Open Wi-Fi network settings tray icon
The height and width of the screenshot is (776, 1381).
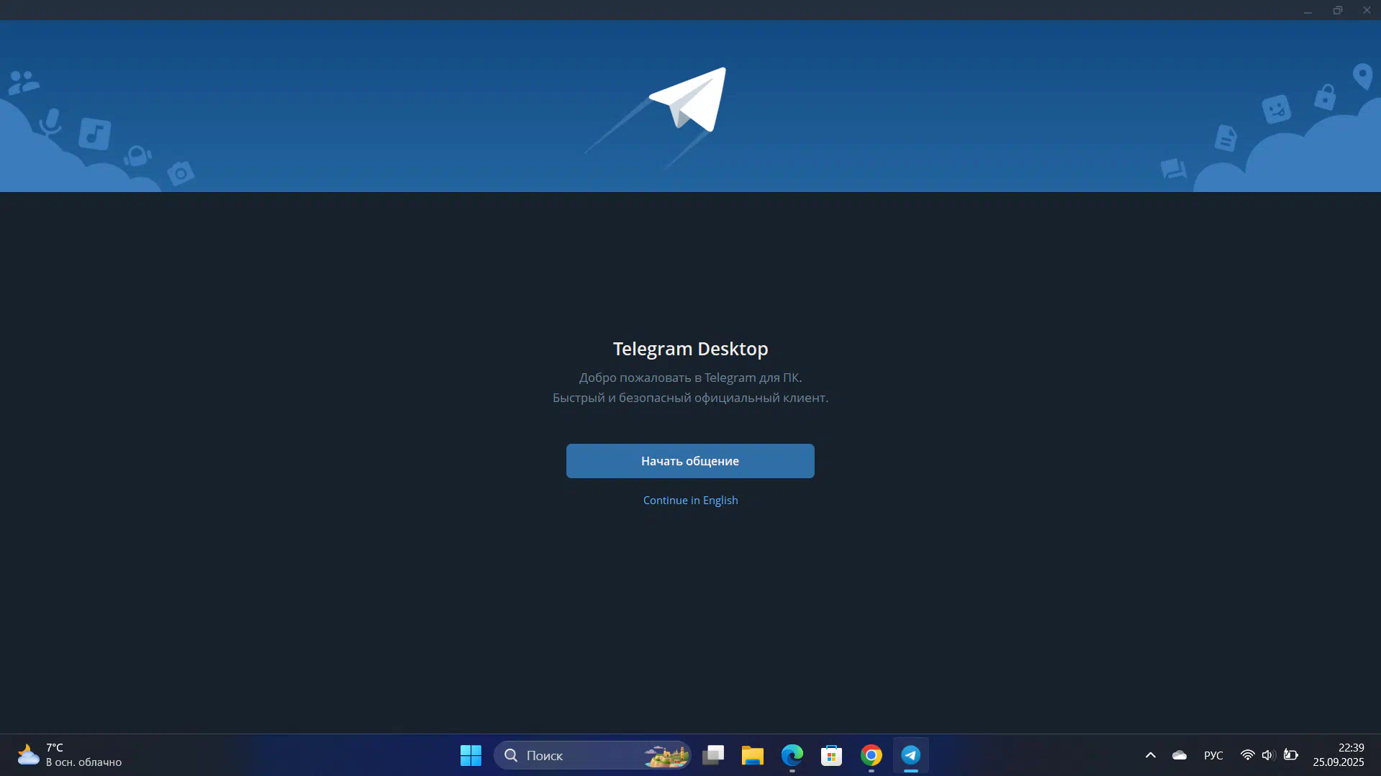click(x=1247, y=755)
